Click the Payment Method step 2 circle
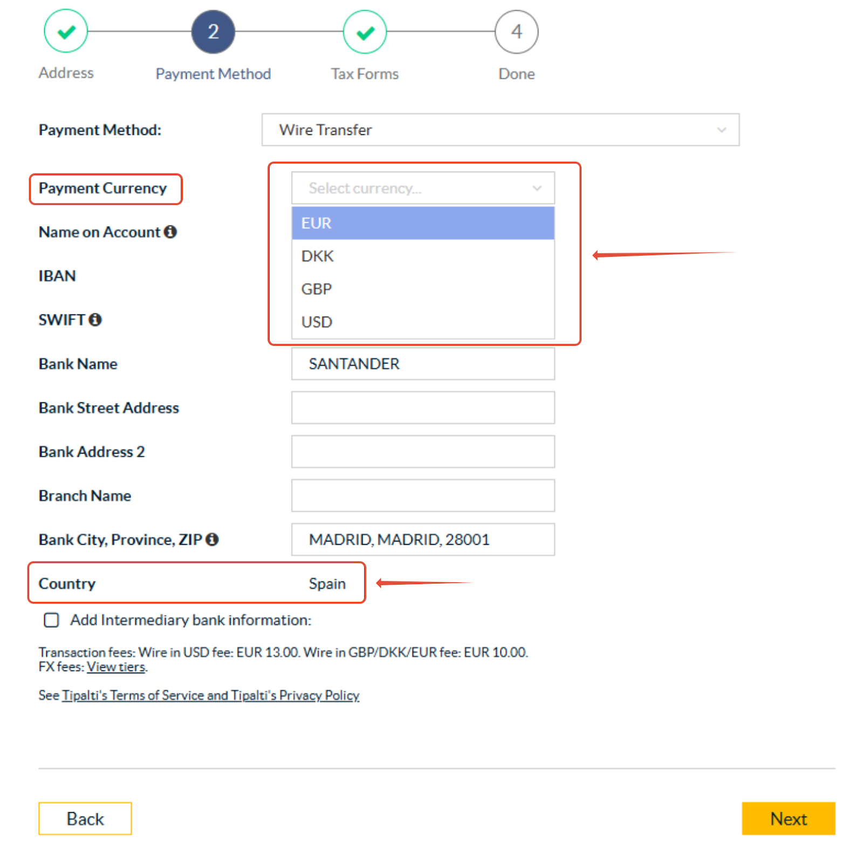 [213, 31]
